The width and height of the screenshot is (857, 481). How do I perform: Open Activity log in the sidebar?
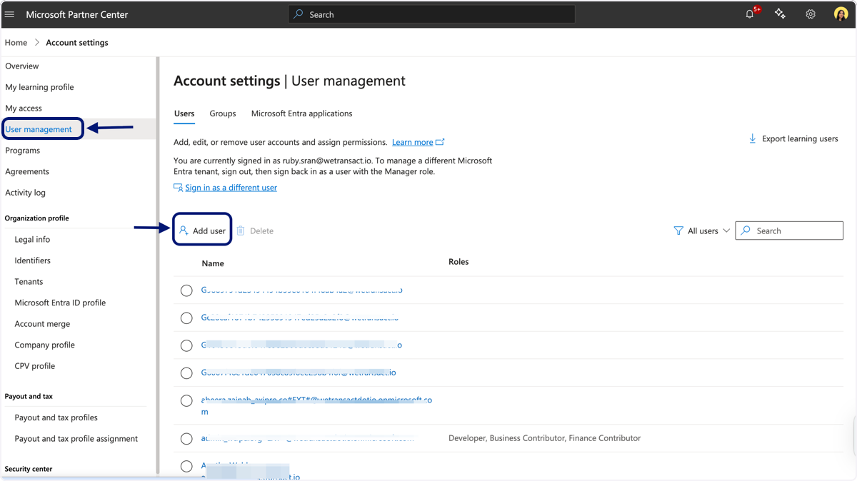(x=25, y=193)
